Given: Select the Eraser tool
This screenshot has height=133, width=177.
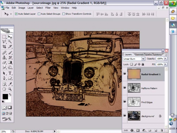Looking at the screenshot, I should pos(4,62).
